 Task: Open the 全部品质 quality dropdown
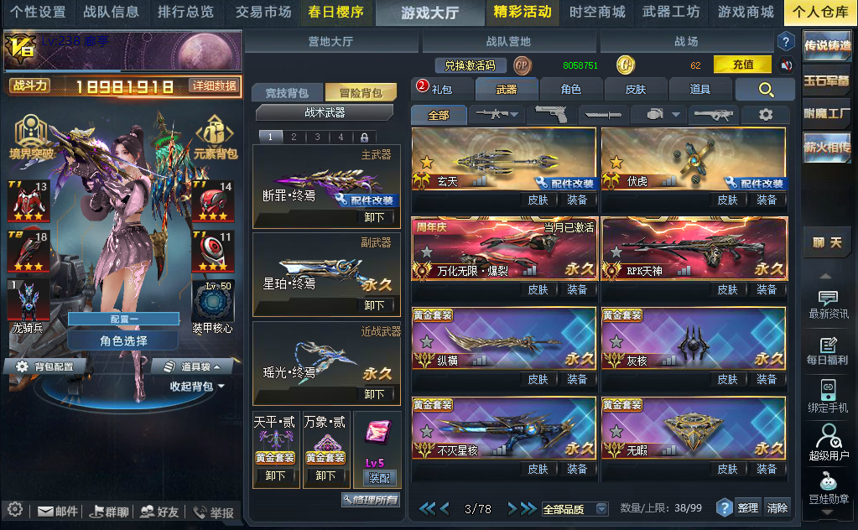[575, 509]
